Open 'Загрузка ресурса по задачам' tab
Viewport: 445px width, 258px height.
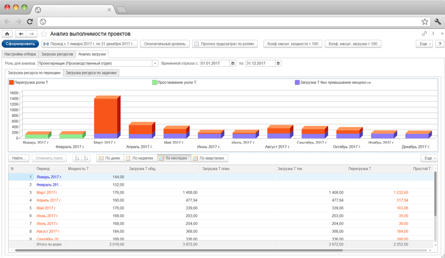point(91,73)
